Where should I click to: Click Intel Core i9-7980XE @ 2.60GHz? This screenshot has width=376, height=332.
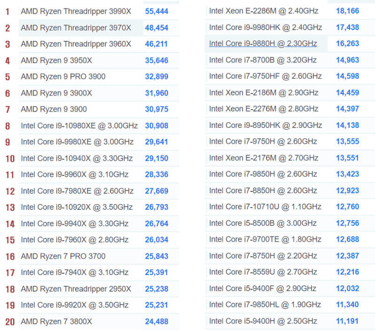pyautogui.click(x=77, y=191)
